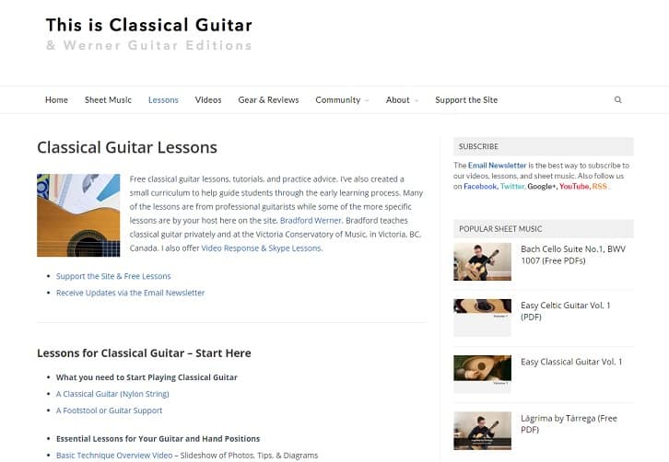Screen dimensions: 669x462
Task: Open the Sheet Music menu item
Action: coord(108,99)
